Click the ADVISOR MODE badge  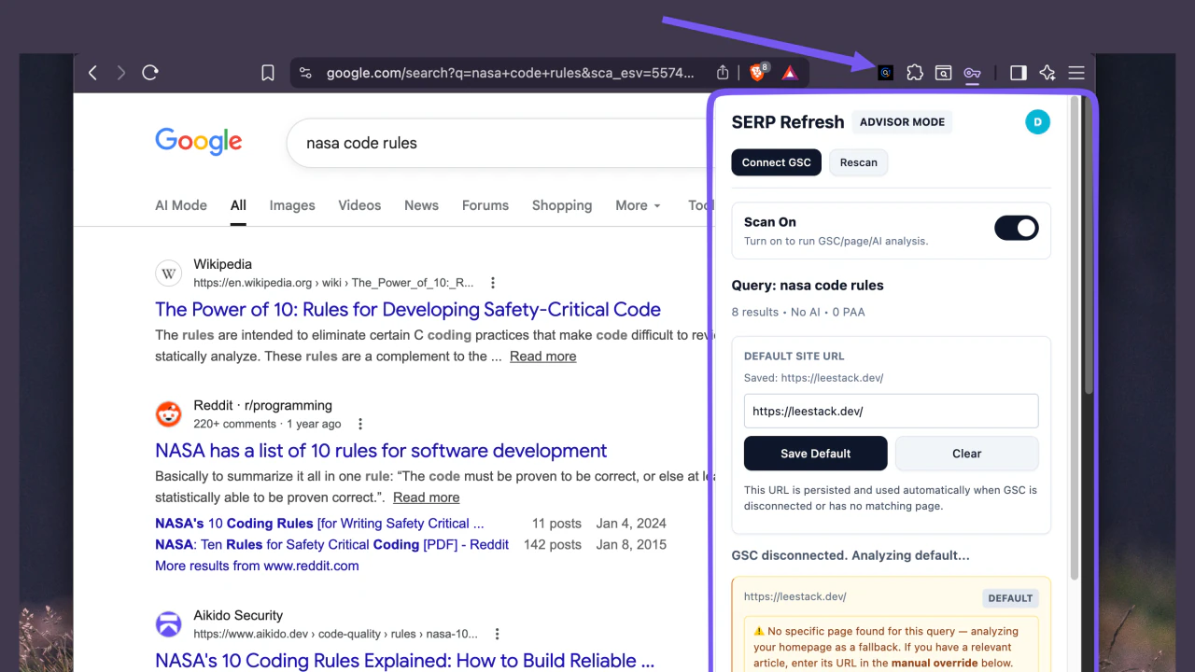coord(902,122)
